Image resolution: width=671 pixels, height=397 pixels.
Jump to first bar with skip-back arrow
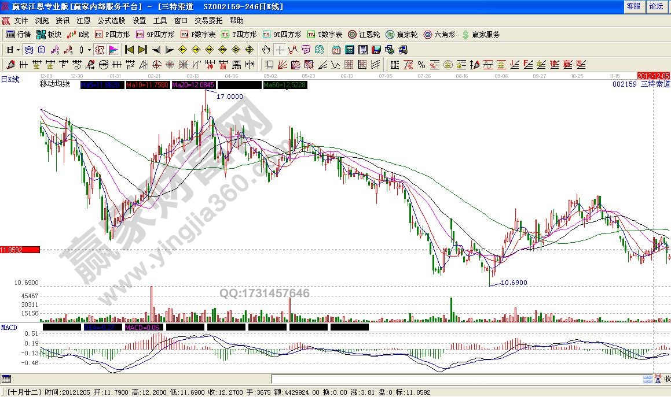pyautogui.click(x=129, y=50)
